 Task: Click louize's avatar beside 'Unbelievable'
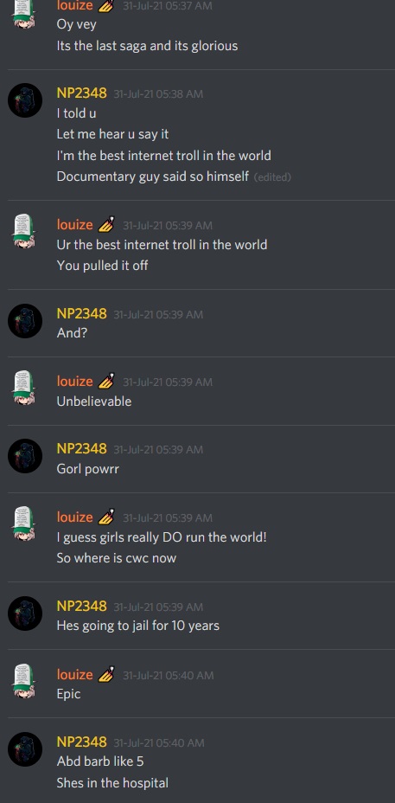tap(25, 389)
